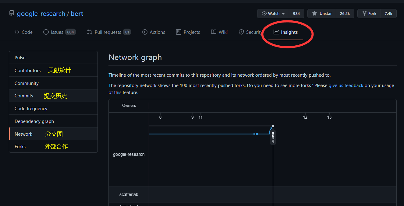Click the Issues circle icon

46,32
